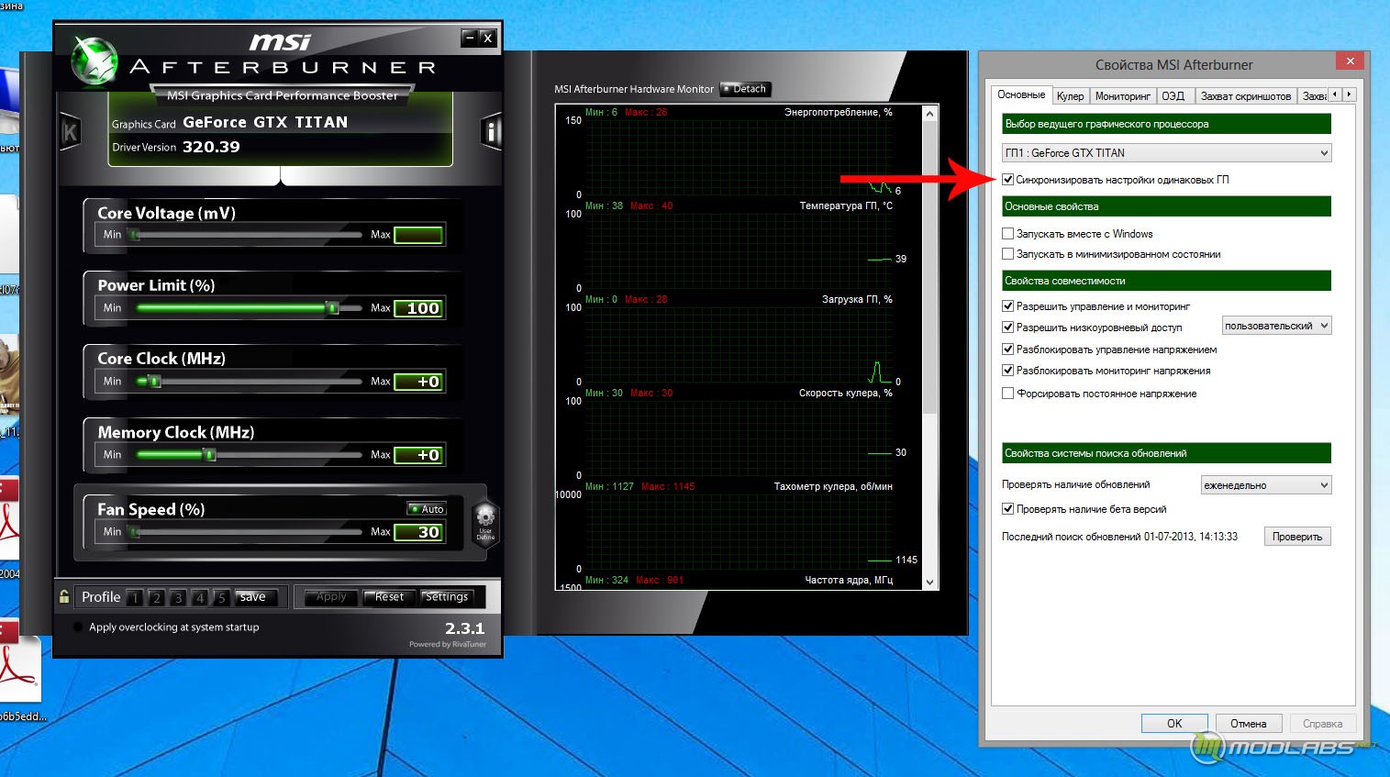Viewport: 1390px width, 777px height.
Task: Toggle Разблокировать управление напряжением
Action: coord(1008,350)
